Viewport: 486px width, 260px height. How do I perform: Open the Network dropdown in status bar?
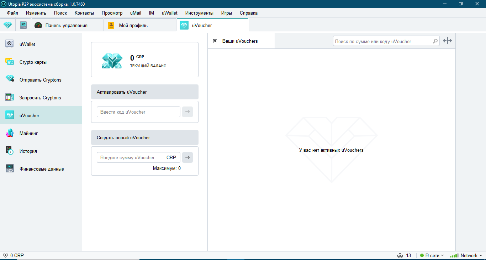pyautogui.click(x=466, y=255)
